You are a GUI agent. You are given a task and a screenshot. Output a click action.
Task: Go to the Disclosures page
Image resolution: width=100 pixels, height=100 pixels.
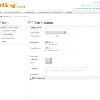[43, 12]
